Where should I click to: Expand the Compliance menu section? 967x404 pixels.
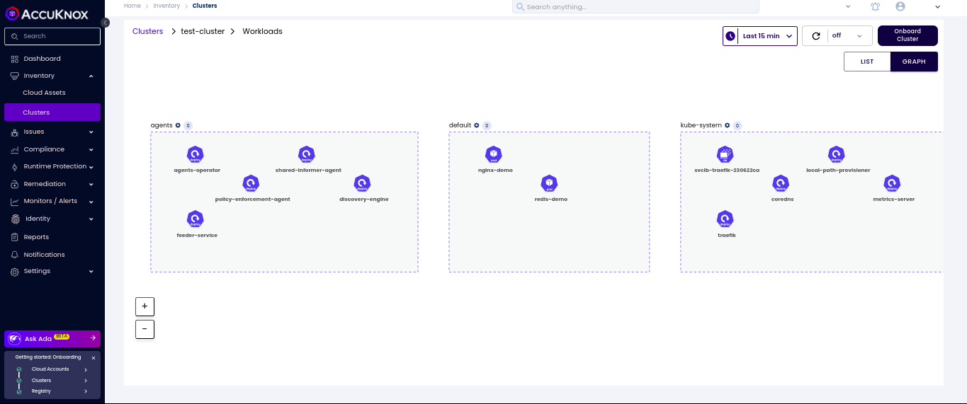91,149
